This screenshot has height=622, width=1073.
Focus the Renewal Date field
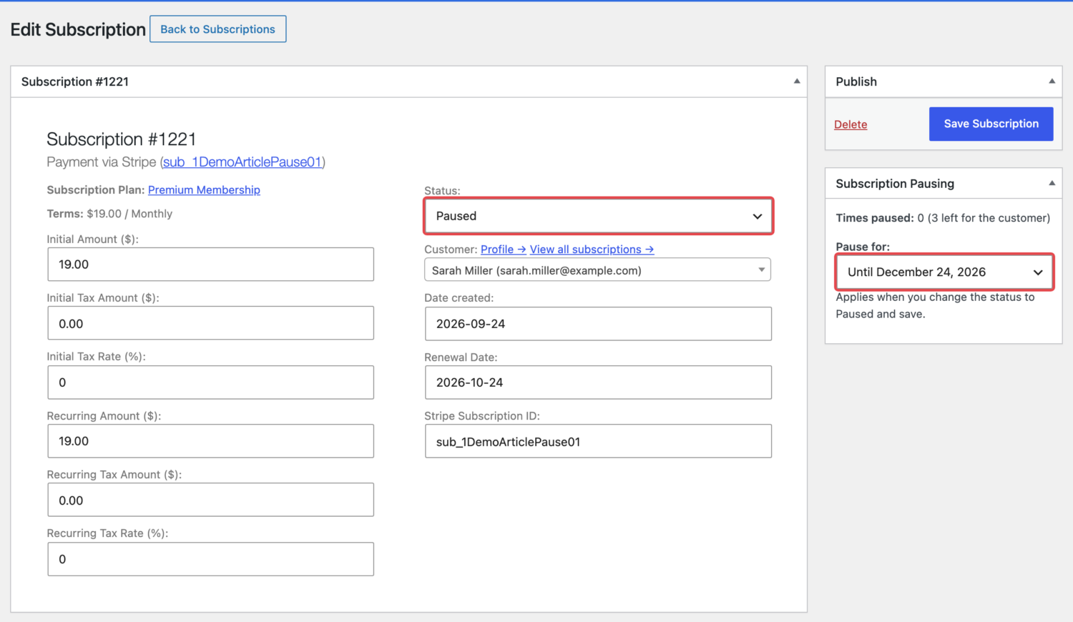point(598,382)
